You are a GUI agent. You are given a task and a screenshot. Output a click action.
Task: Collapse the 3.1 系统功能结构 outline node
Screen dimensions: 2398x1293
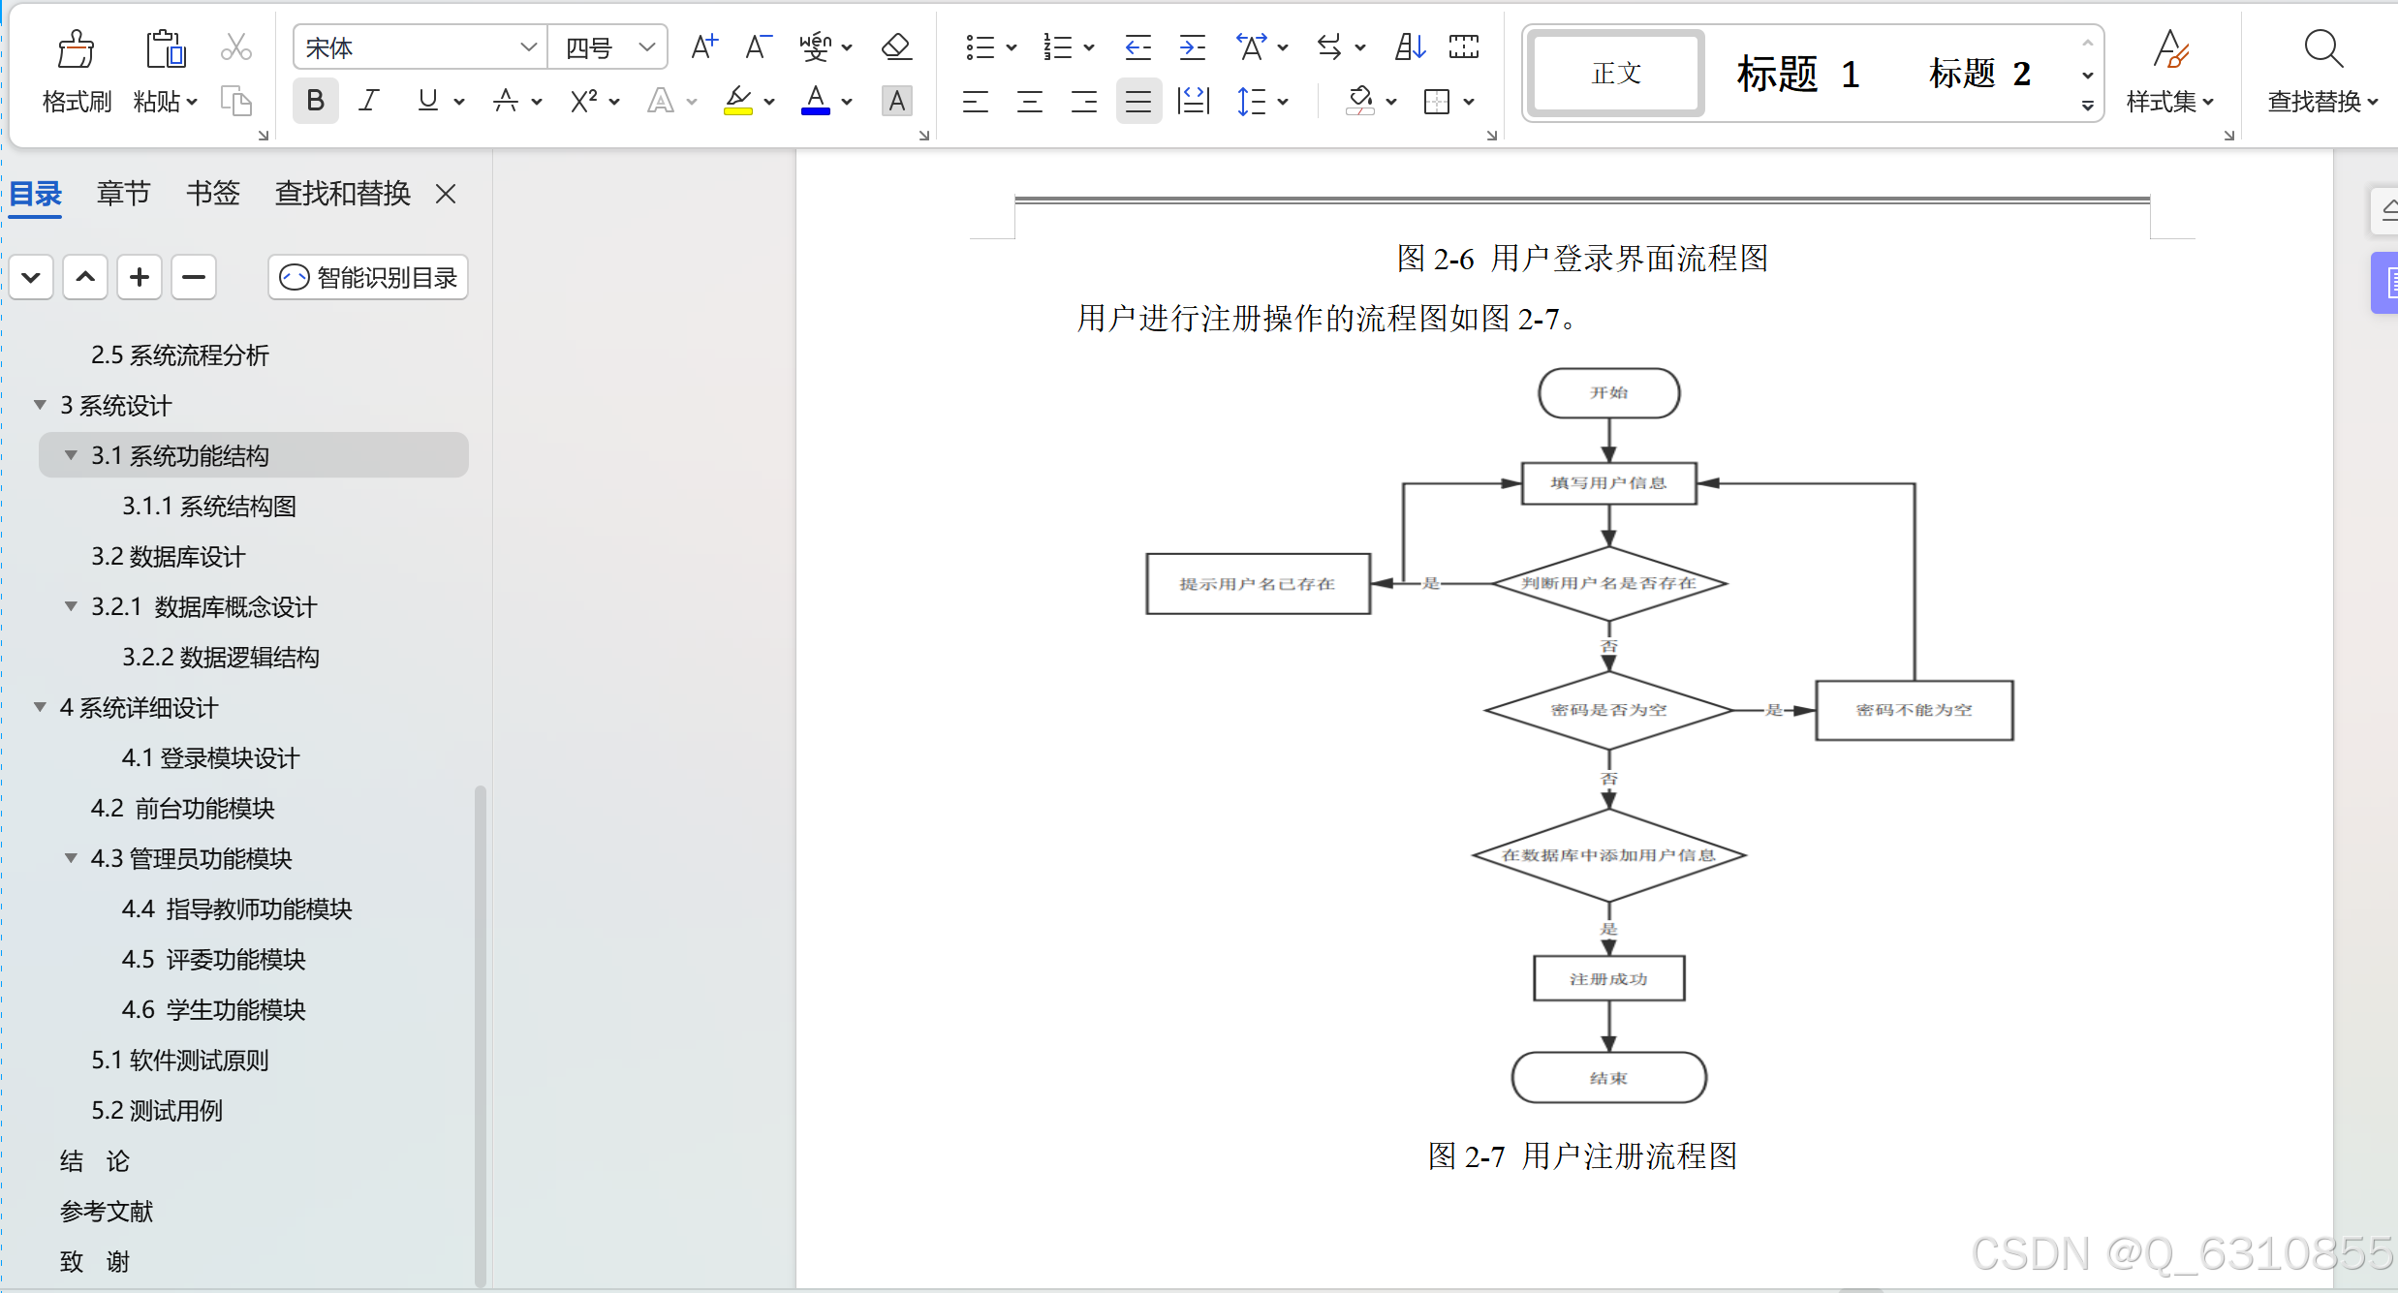click(x=71, y=455)
